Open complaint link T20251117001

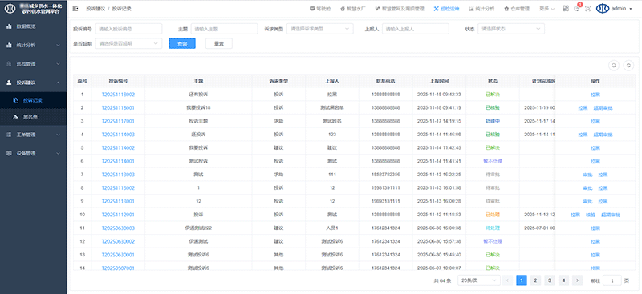(x=118, y=121)
